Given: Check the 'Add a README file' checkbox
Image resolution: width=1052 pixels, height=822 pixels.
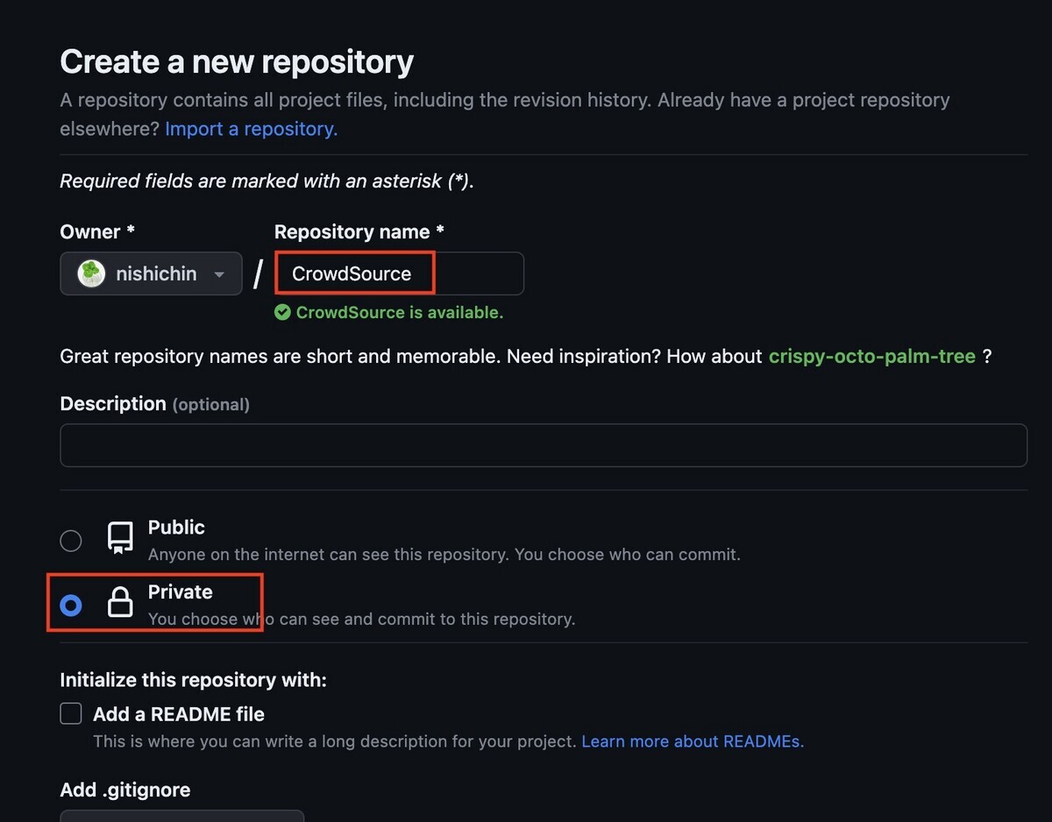Looking at the screenshot, I should point(70,713).
